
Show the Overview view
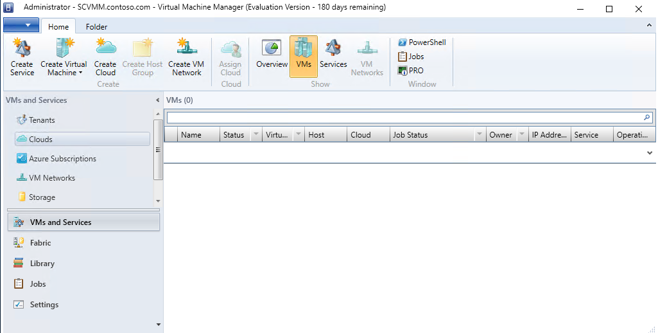pos(272,54)
